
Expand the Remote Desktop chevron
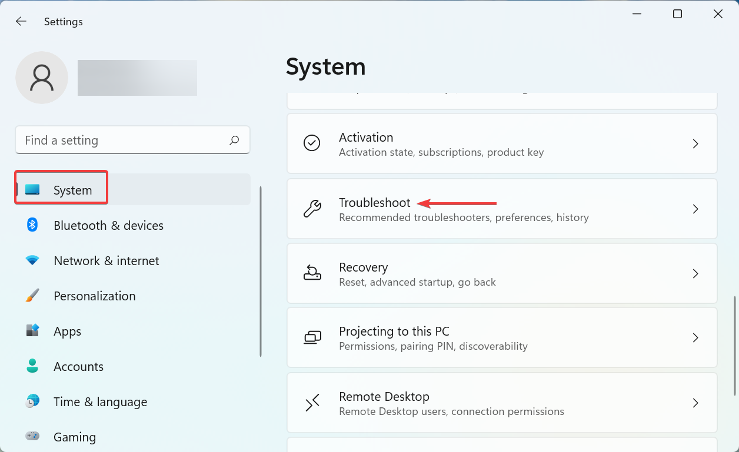pyautogui.click(x=695, y=403)
